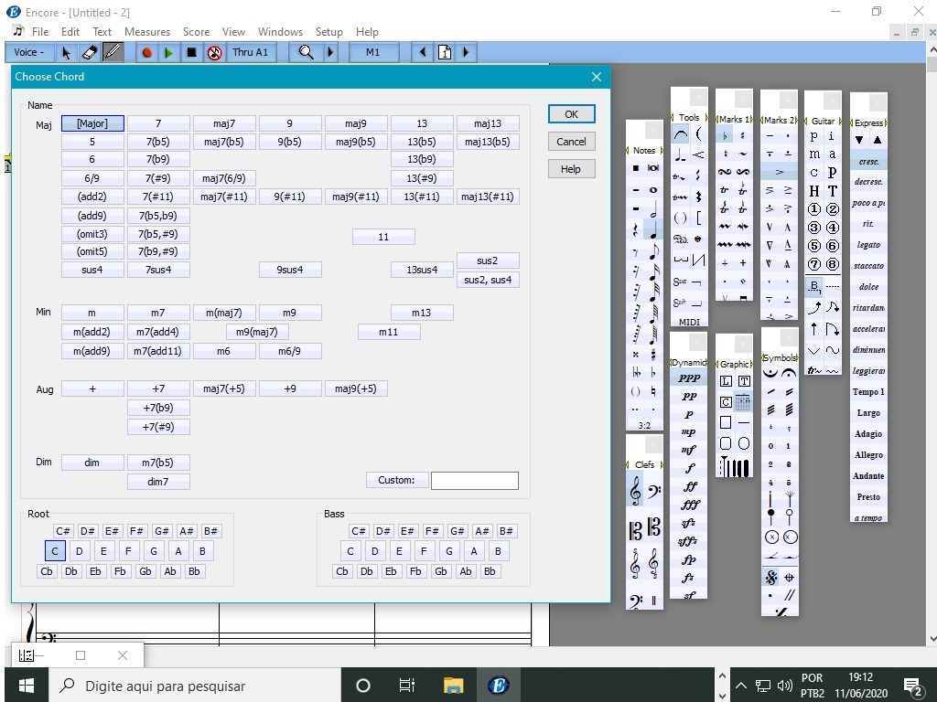937x702 pixels.
Task: Select mf dynamic in Dynamics palette
Action: pos(688,450)
